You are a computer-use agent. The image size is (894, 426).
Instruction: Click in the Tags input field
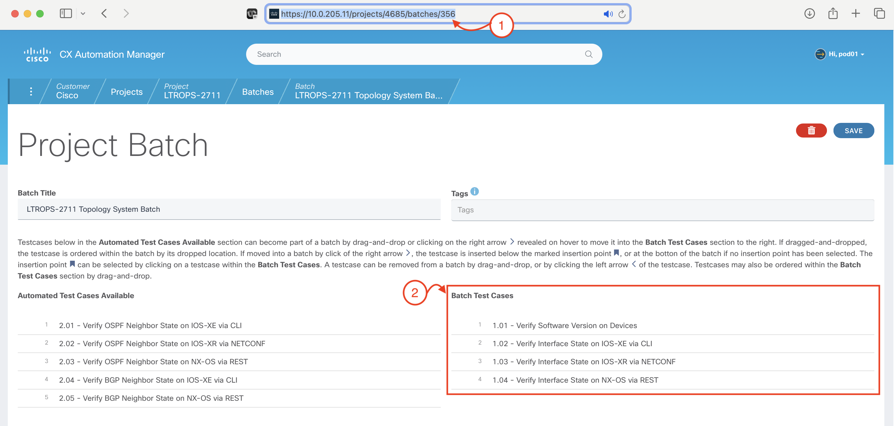662,210
